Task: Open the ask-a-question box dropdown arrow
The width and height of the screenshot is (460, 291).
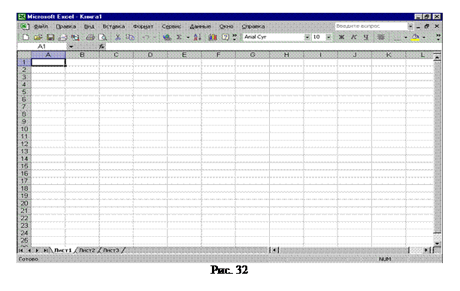Action: coord(410,26)
